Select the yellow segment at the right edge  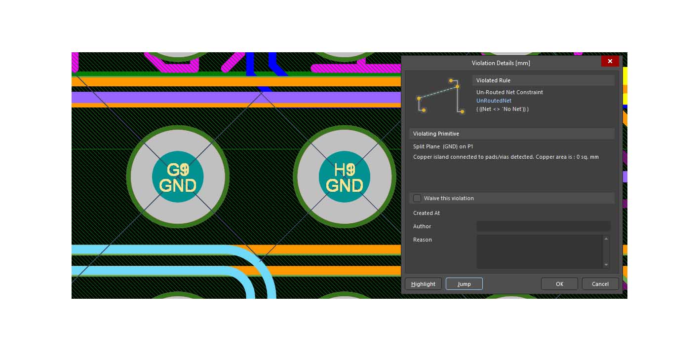click(x=625, y=76)
